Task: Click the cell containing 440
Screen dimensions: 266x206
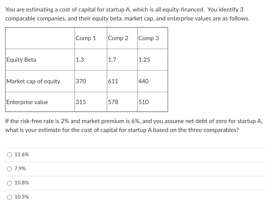Action: (144, 81)
